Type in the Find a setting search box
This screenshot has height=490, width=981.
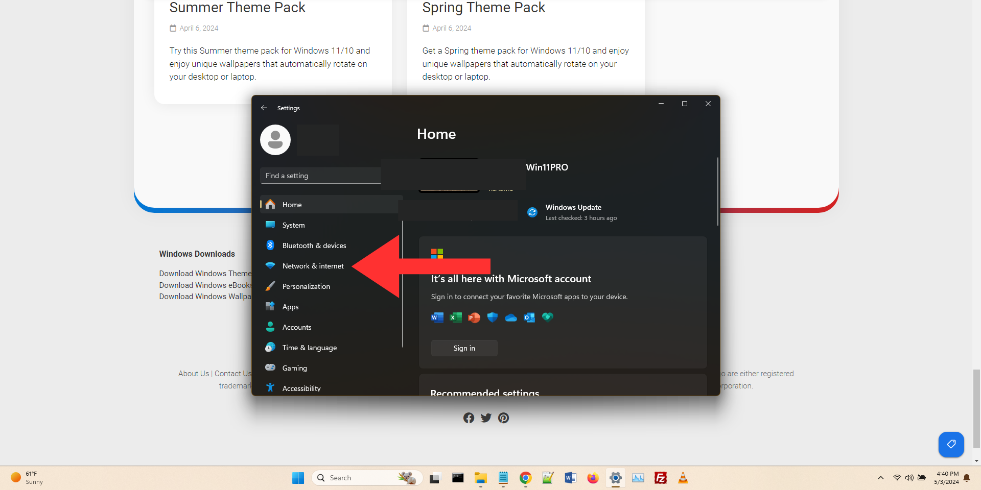click(321, 176)
